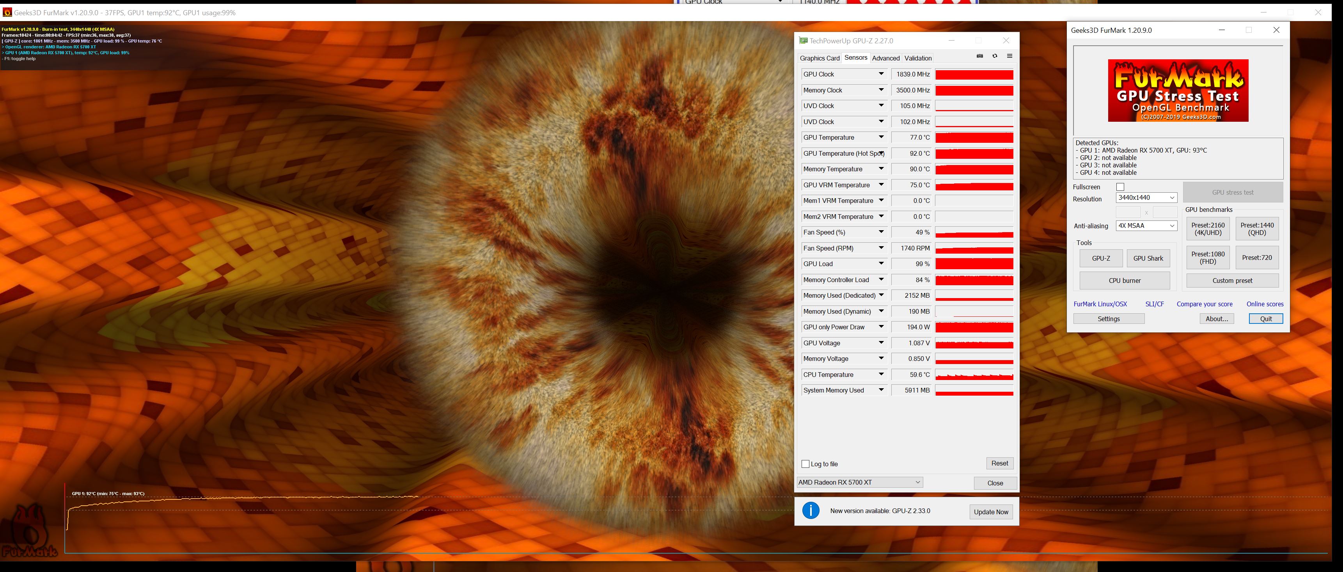Open FurMark Settings
1343x572 pixels.
(x=1109, y=319)
